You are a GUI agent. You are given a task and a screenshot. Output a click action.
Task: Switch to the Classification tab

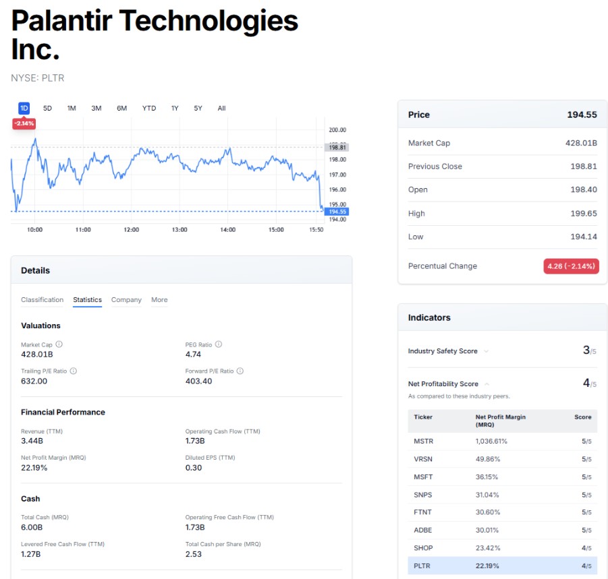point(42,300)
